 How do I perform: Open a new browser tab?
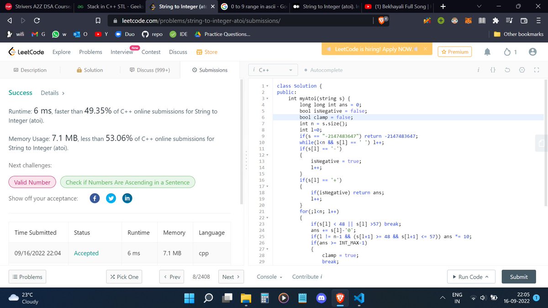tap(443, 7)
